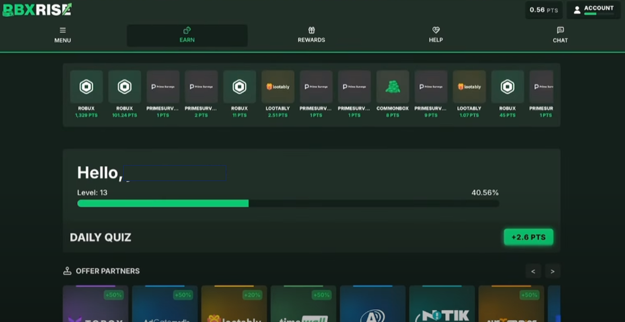The height and width of the screenshot is (322, 625).
Task: Click the 40.56% progress value
Action: pos(485,192)
